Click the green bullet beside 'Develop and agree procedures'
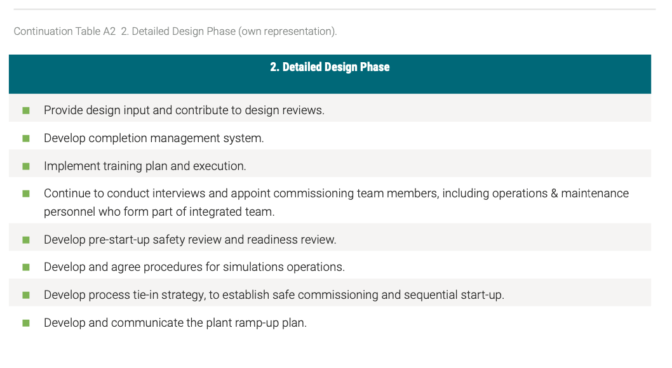The height and width of the screenshot is (368, 672). click(26, 268)
